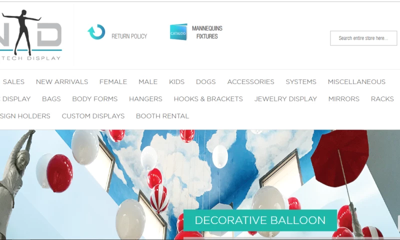400x240 pixels.
Task: Select the Male category menu
Action: click(x=148, y=82)
